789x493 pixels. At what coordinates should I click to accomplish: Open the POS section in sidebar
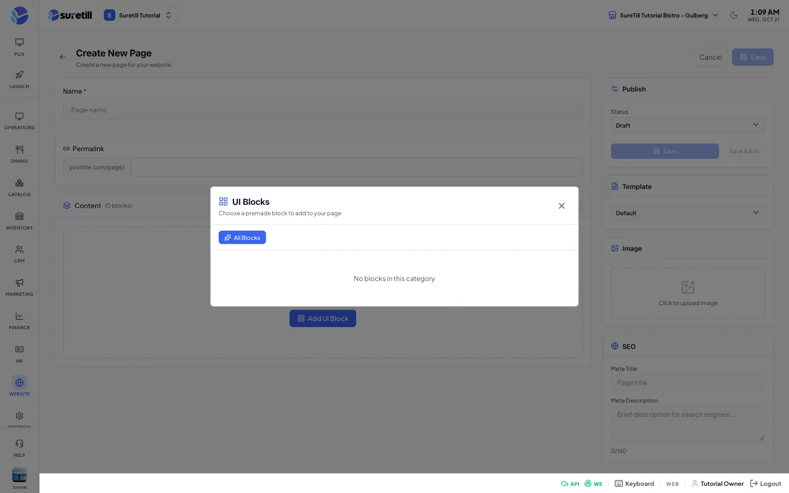tap(19, 47)
